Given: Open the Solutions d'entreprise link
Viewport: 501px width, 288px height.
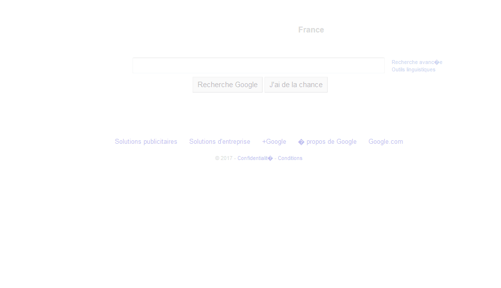Looking at the screenshot, I should [220, 141].
